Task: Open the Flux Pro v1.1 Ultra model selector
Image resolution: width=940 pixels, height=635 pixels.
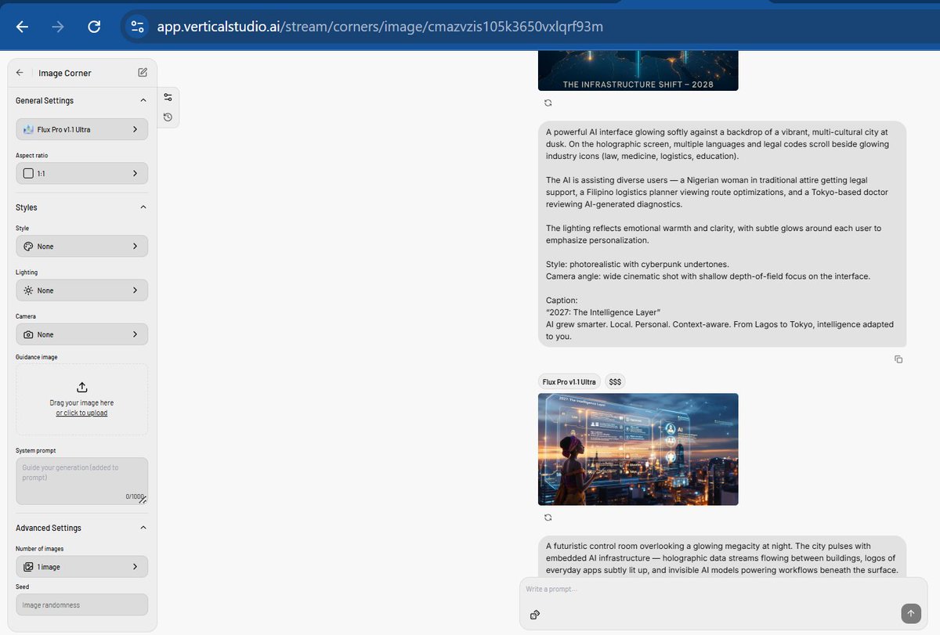Action: click(81, 129)
